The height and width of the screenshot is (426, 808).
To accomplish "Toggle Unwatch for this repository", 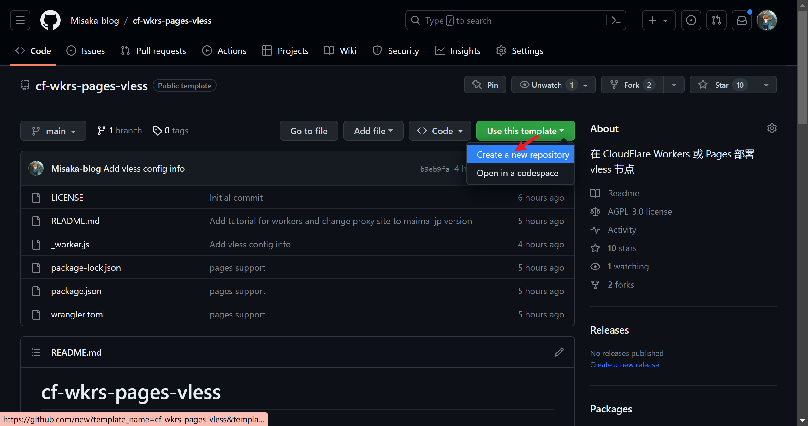I will (x=547, y=85).
